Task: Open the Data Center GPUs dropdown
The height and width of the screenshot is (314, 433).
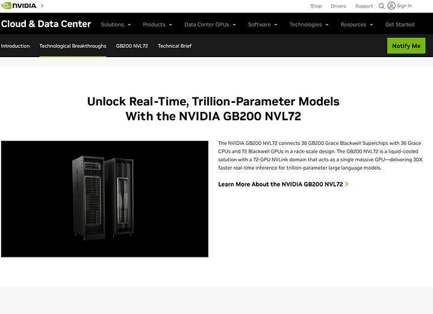Action: (x=210, y=25)
